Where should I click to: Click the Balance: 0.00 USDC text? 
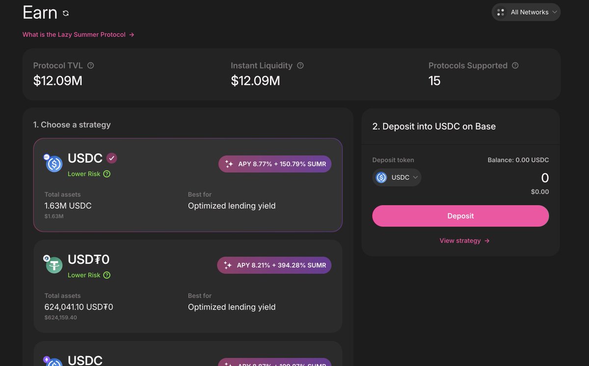coord(518,160)
